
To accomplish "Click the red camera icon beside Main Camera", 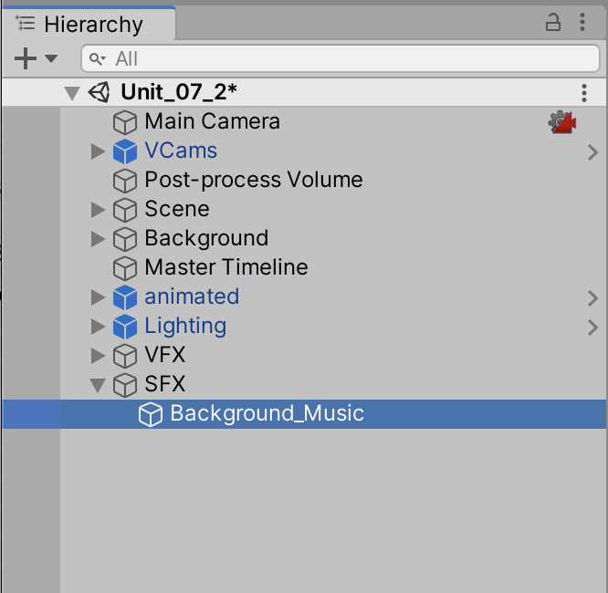I will point(562,121).
